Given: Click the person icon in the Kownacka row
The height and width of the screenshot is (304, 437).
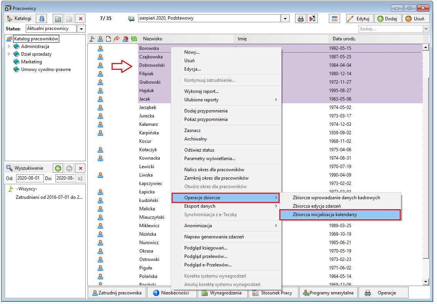Looking at the screenshot, I should tap(100, 158).
